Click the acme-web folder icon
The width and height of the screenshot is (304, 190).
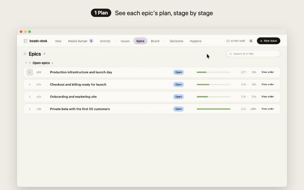coord(228,41)
